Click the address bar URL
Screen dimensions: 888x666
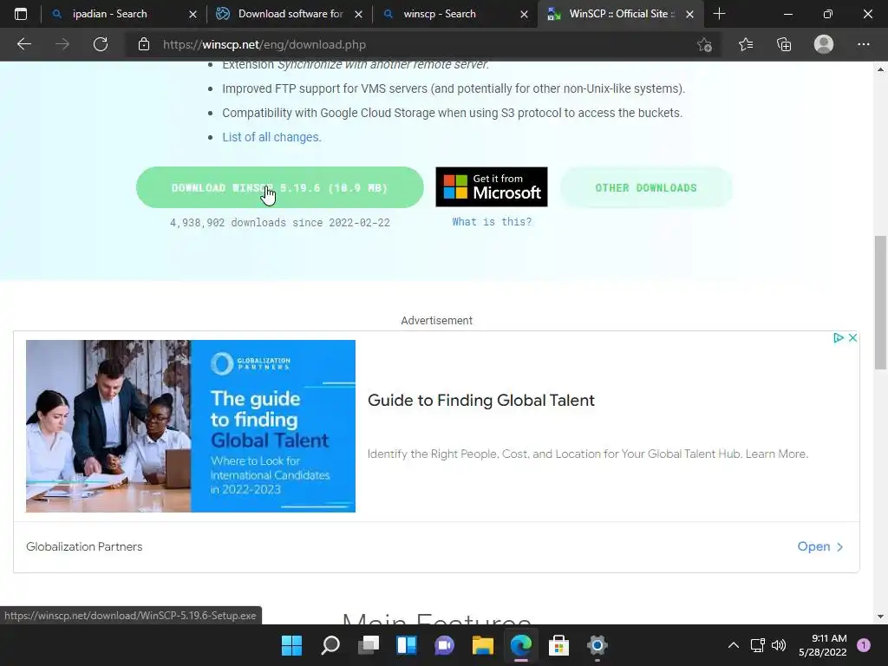click(x=264, y=44)
